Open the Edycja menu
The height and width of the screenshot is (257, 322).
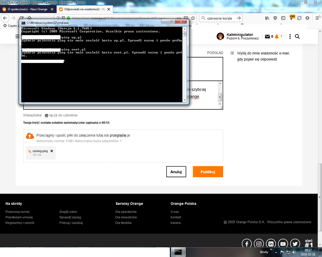[14, 3]
